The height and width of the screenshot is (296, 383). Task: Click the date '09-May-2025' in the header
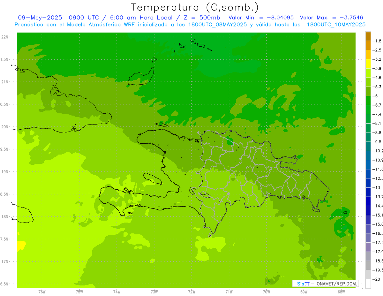pyautogui.click(x=40, y=18)
